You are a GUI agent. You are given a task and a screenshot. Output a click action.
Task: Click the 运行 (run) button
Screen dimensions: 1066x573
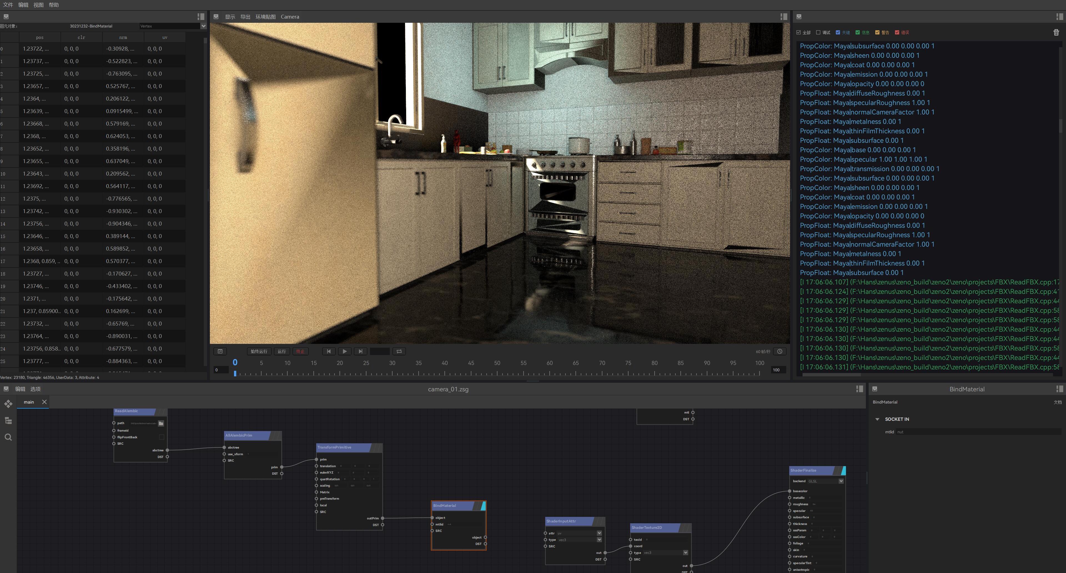pyautogui.click(x=281, y=351)
